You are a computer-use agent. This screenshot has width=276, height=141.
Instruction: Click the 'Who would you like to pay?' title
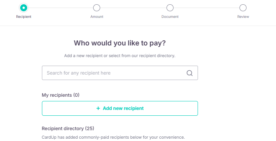(x=120, y=43)
